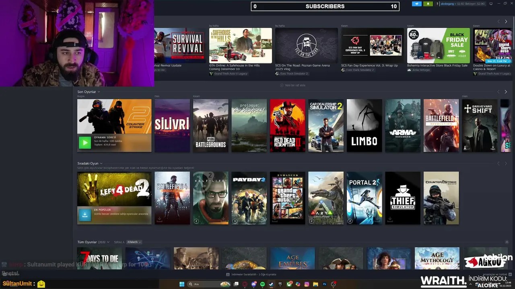515x289 pixels.
Task: Open SCS On The Road Poznan vlog news
Action: 307,45
